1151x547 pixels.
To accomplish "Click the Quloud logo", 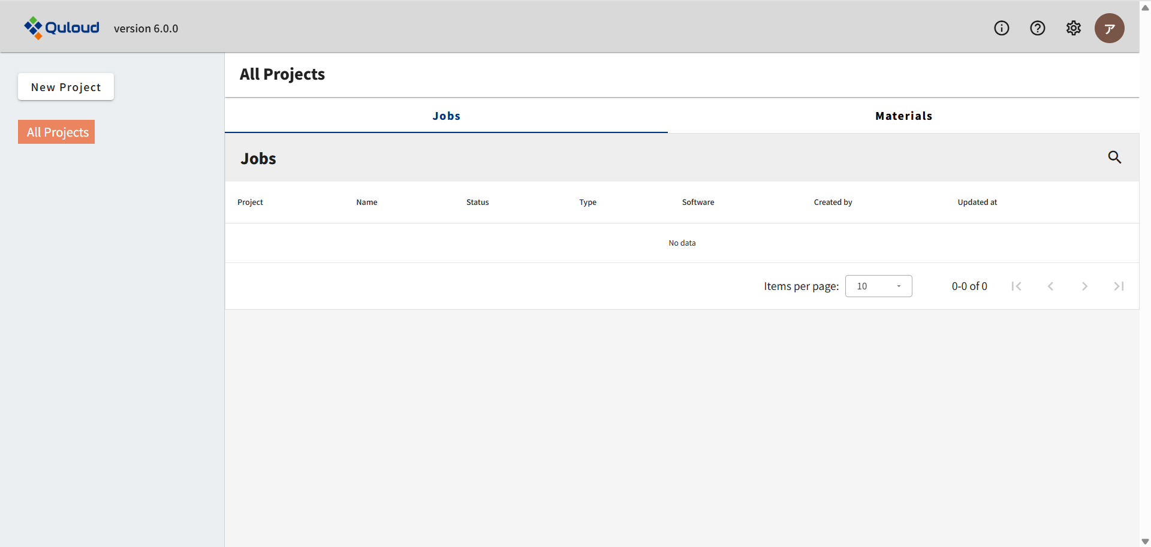I will pos(62,28).
